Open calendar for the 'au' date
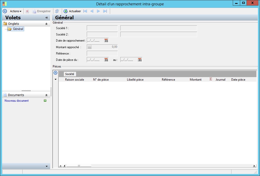Screen dimensions: 260x176 [140, 60]
